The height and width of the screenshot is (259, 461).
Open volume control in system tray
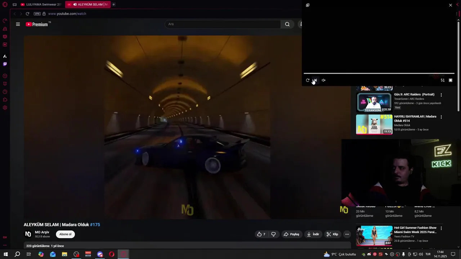(x=421, y=254)
